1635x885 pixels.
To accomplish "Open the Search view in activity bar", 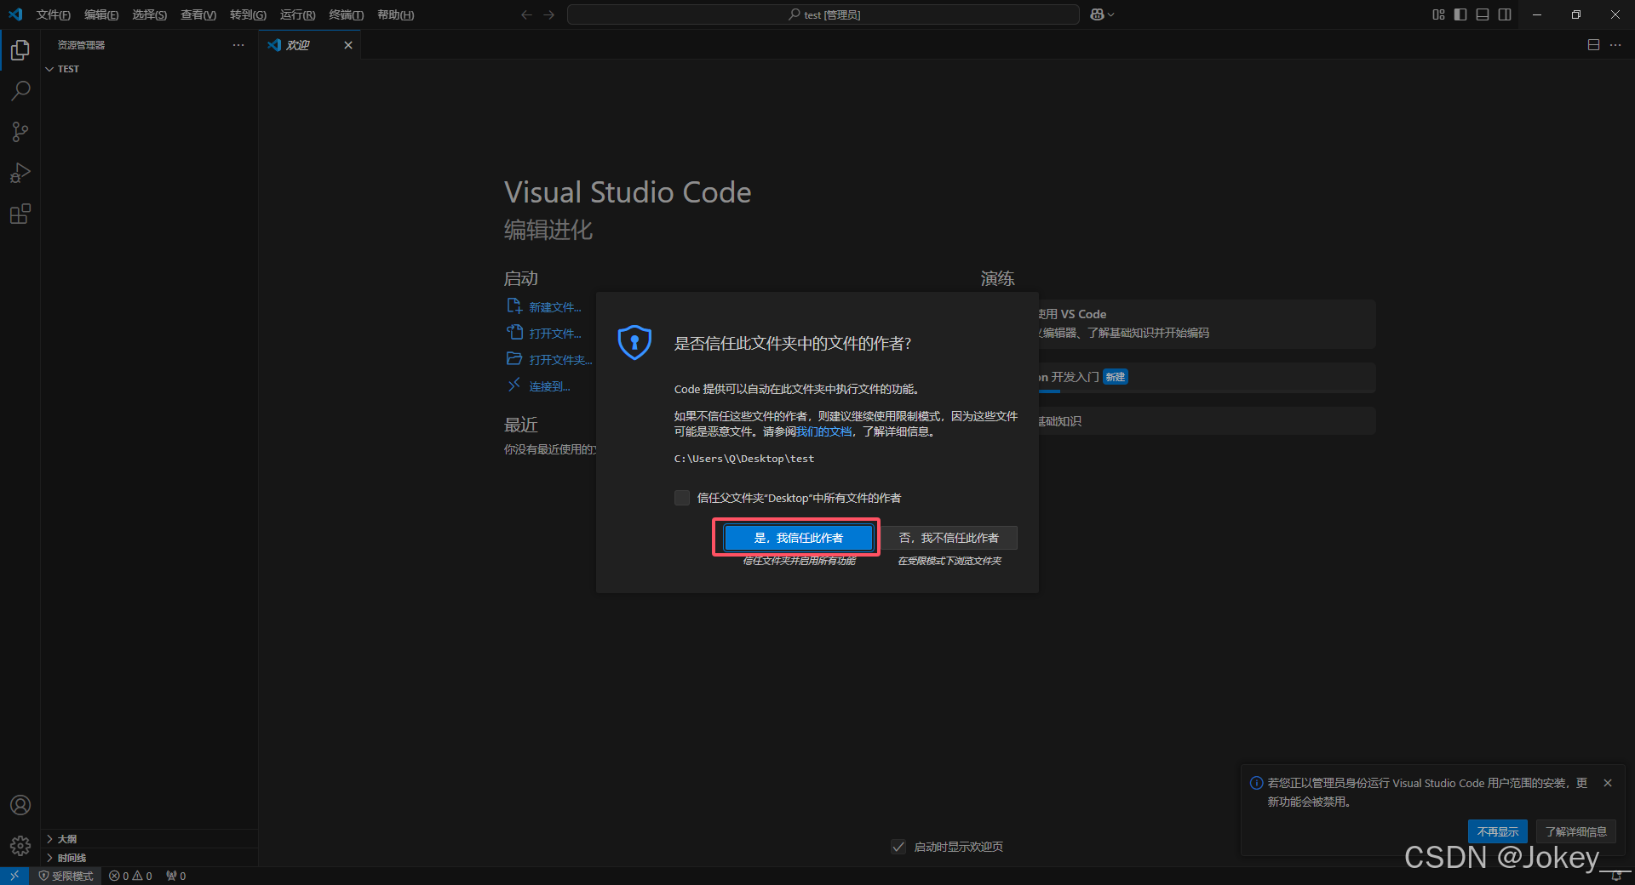I will pos(20,91).
